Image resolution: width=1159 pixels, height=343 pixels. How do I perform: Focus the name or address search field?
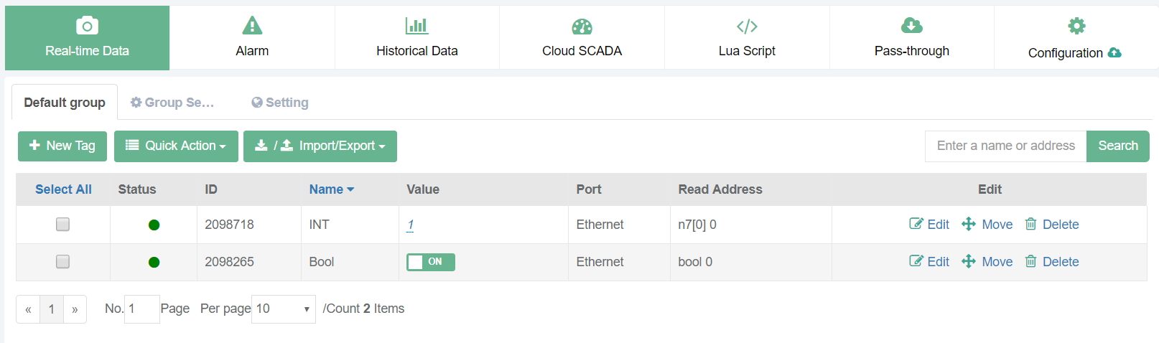pyautogui.click(x=1005, y=146)
